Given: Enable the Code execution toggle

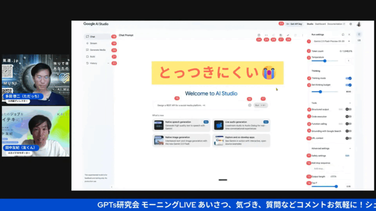Looking at the screenshot, I should pos(349,117).
